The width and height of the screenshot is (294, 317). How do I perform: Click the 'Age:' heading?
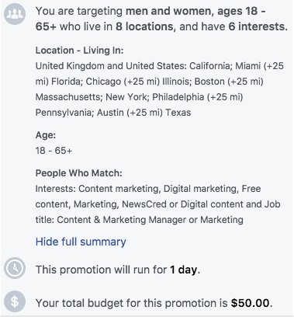(46, 135)
